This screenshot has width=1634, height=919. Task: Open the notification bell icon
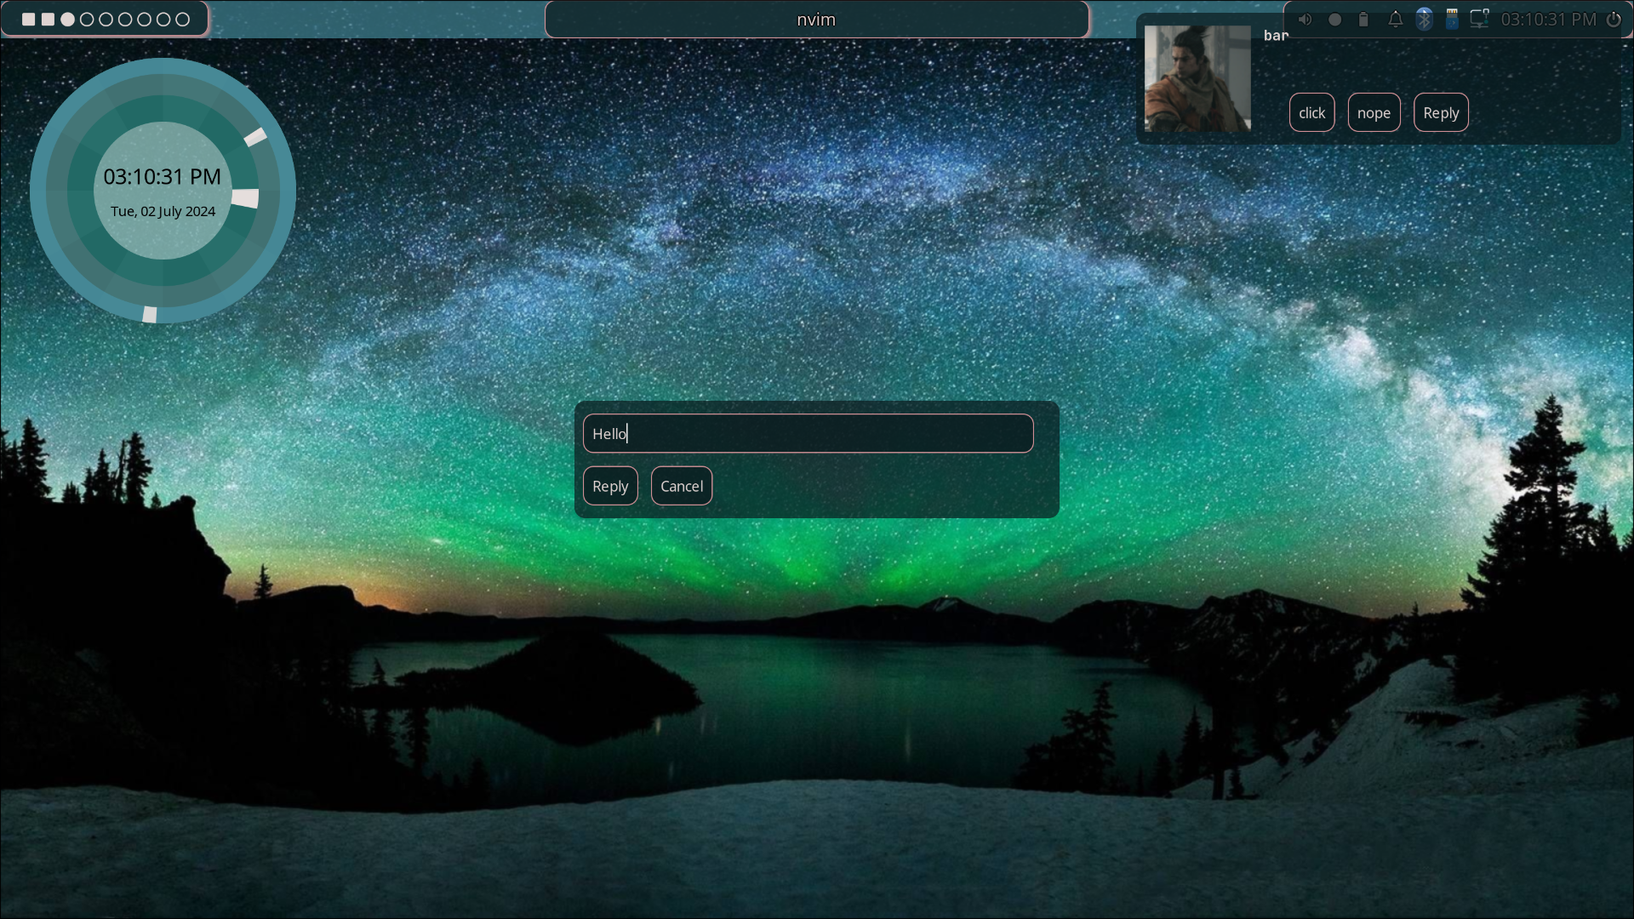1395,20
